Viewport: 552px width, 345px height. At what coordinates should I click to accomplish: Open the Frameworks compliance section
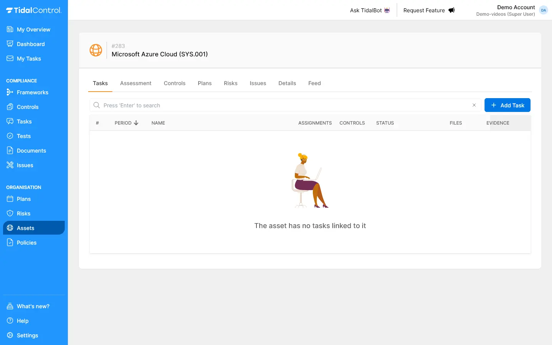pos(33,92)
